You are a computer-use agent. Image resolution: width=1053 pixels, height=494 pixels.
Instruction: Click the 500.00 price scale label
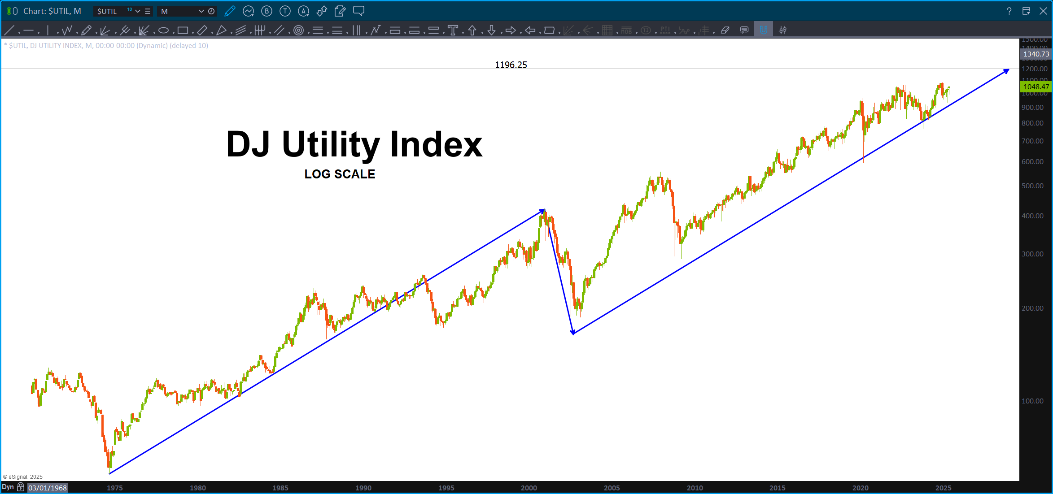1033,186
